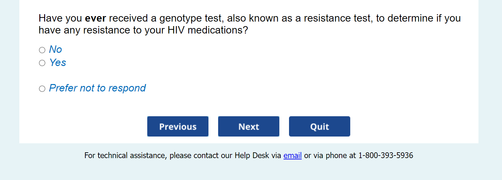
Task: Click the word "Next" on the blue button
Action: (x=248, y=127)
